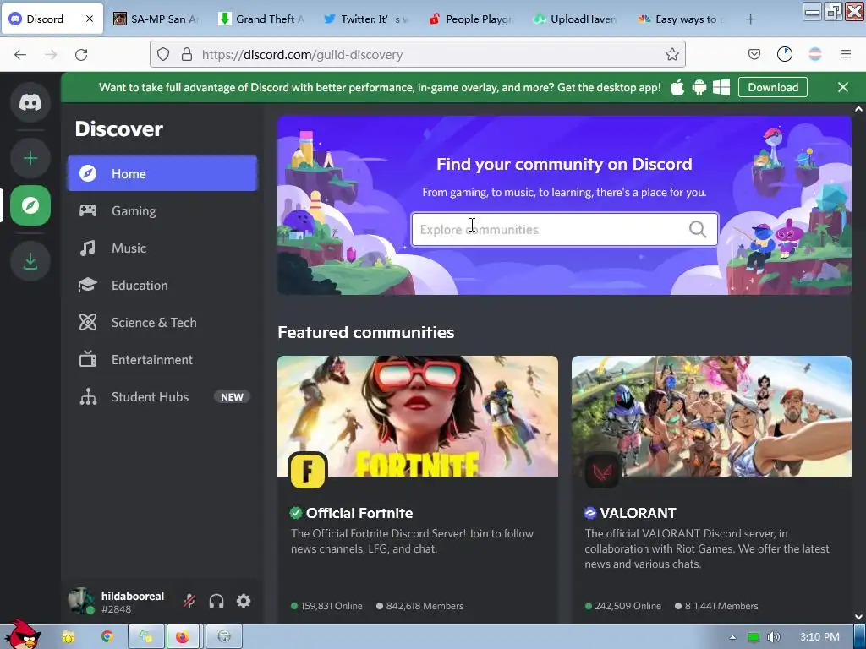
Task: Click the shield tracking protection icon
Action: [x=163, y=54]
